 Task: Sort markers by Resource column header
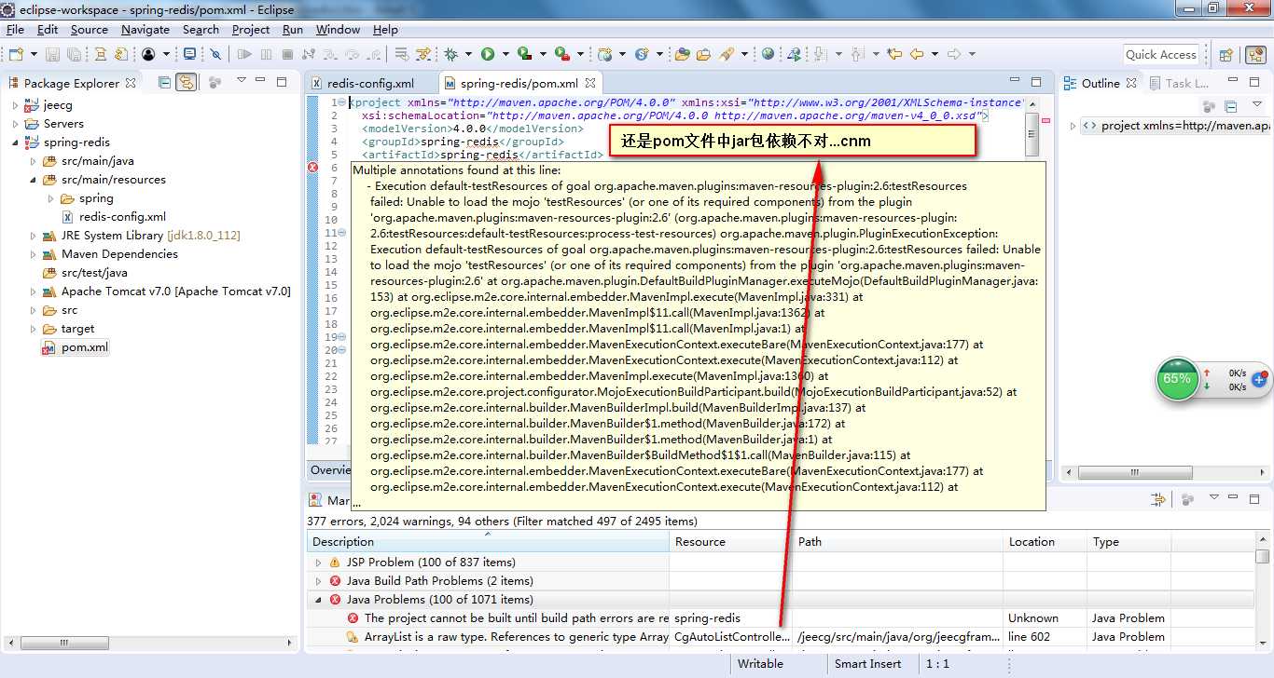pos(731,542)
